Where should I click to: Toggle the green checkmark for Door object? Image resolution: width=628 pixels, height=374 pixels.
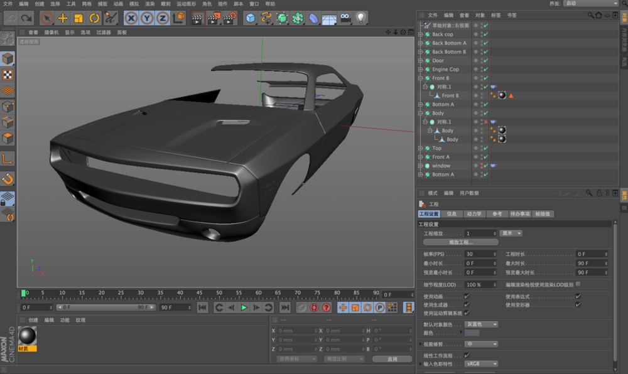[x=486, y=61]
